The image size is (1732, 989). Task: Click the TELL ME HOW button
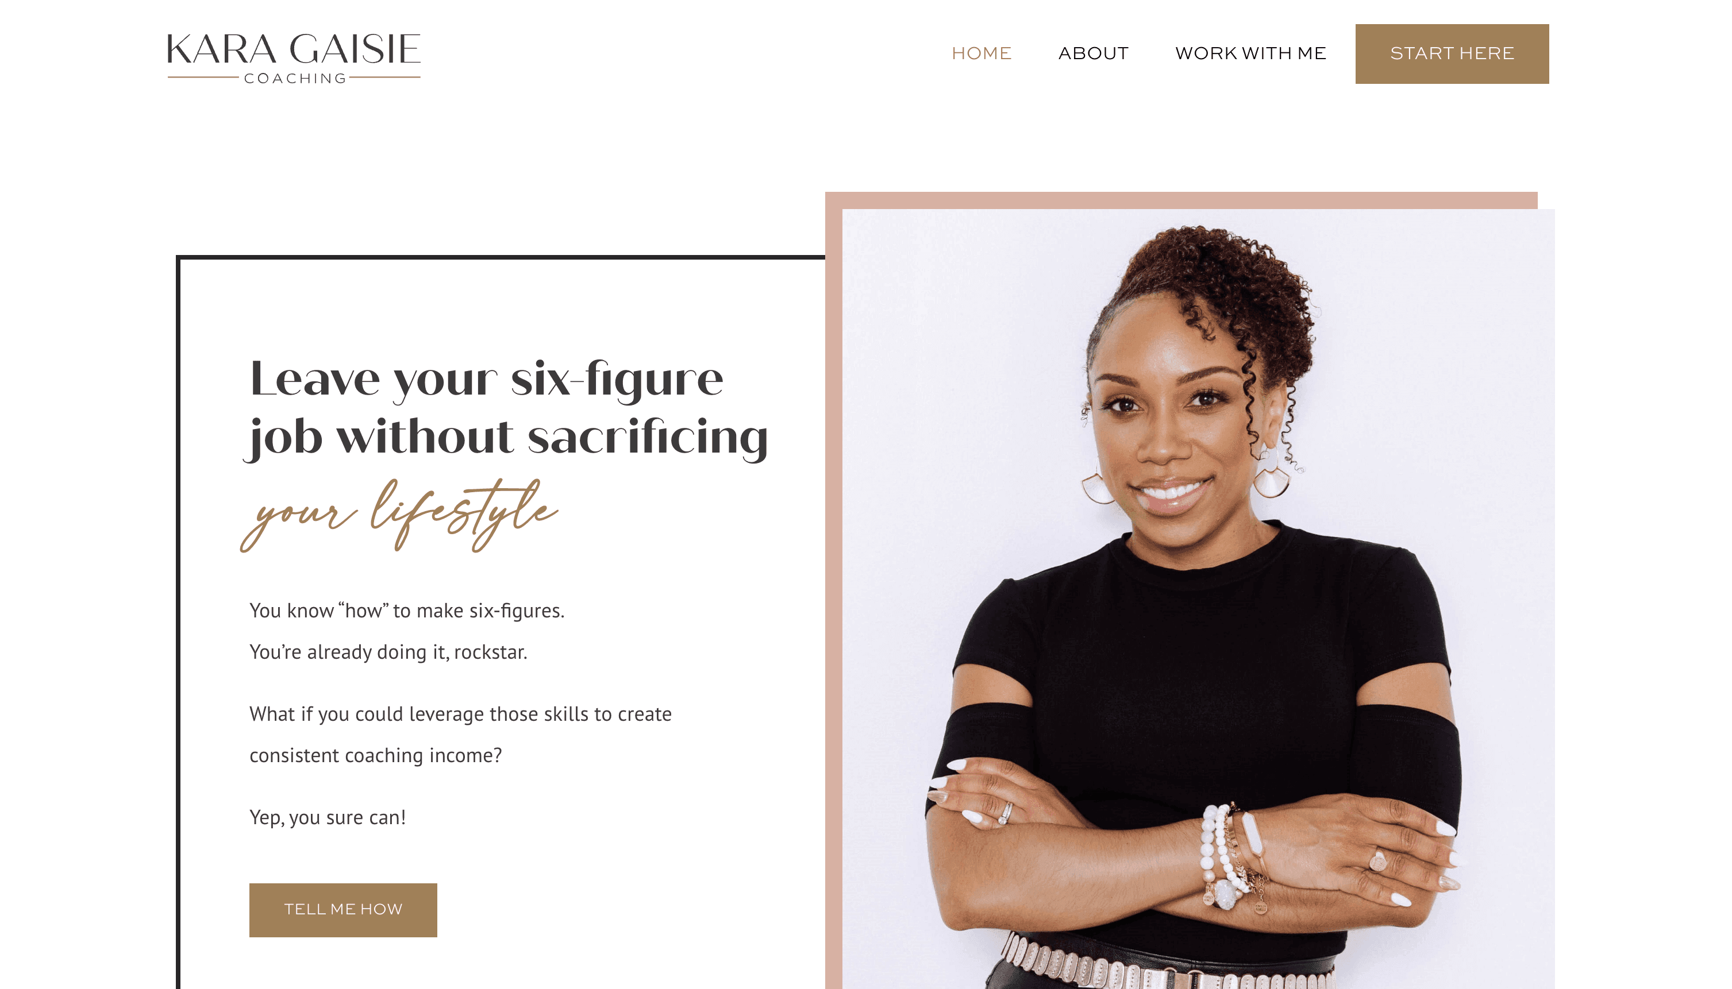343,910
